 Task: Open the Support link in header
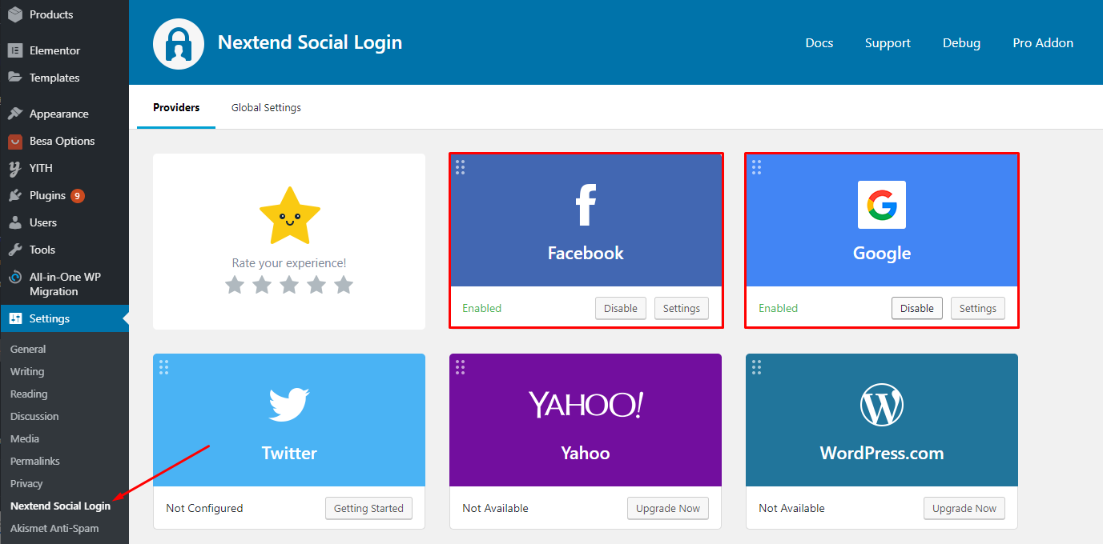(888, 43)
